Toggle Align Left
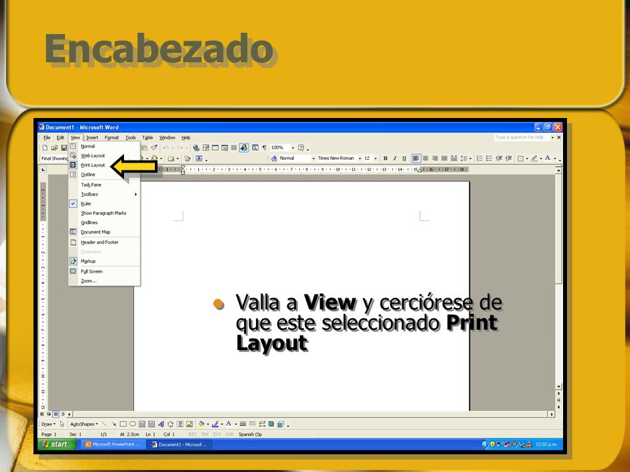The image size is (630, 472). [416, 159]
